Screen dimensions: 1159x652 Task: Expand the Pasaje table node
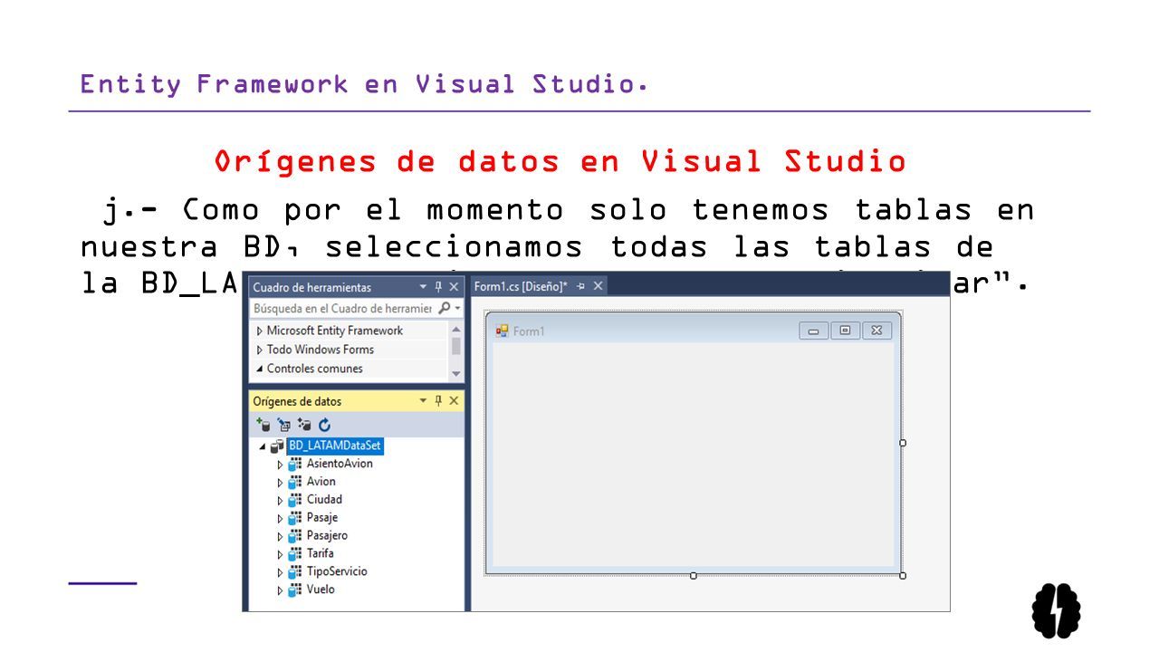click(x=280, y=519)
